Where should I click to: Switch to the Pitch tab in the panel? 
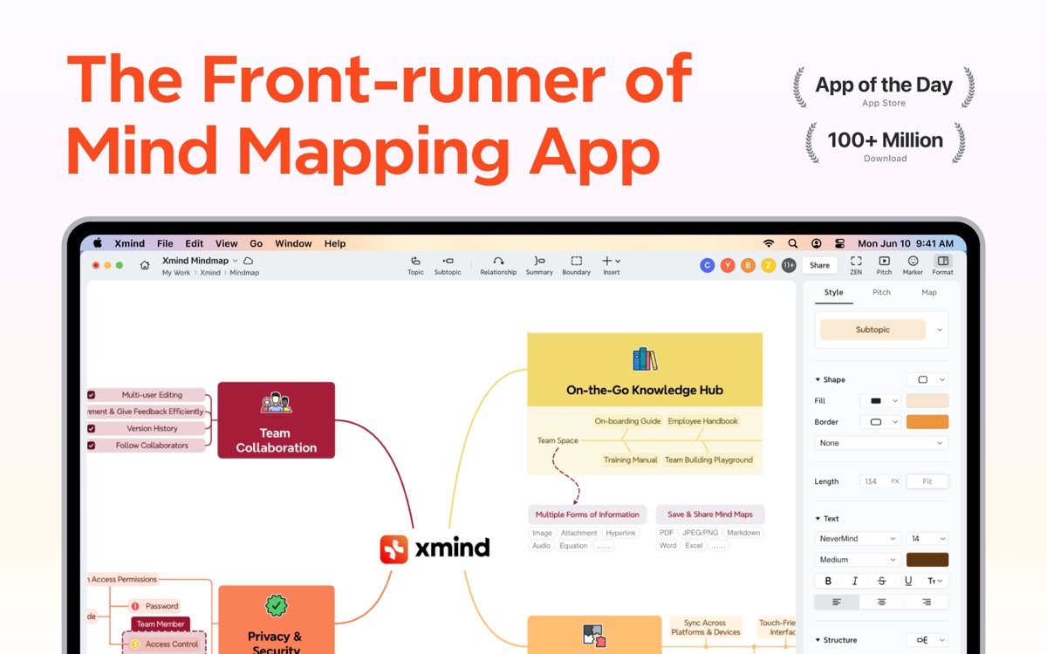(881, 292)
